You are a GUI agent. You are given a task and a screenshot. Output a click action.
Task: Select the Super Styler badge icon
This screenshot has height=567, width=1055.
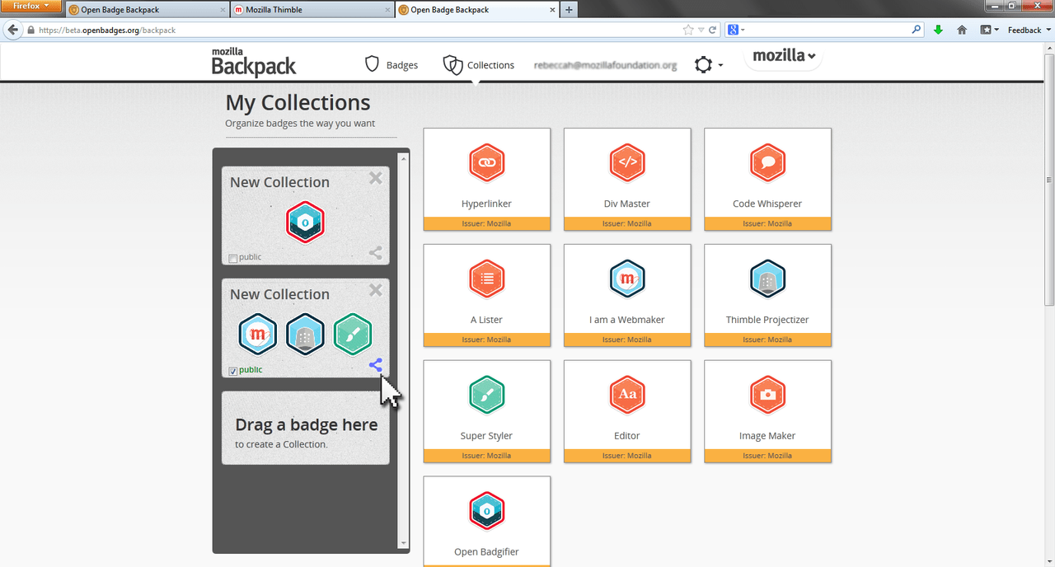pos(486,395)
